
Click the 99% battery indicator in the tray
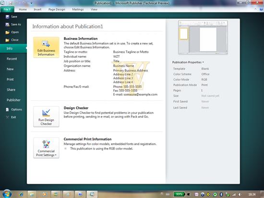pyautogui.click(x=179, y=194)
